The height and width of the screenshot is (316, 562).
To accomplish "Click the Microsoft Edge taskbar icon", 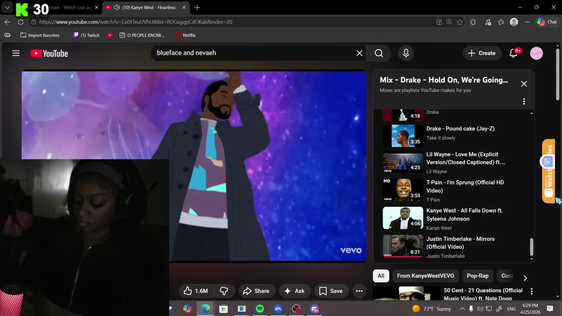I will (x=205, y=309).
